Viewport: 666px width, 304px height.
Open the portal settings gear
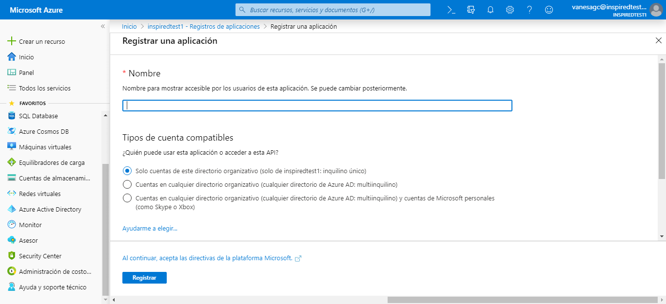tap(510, 10)
